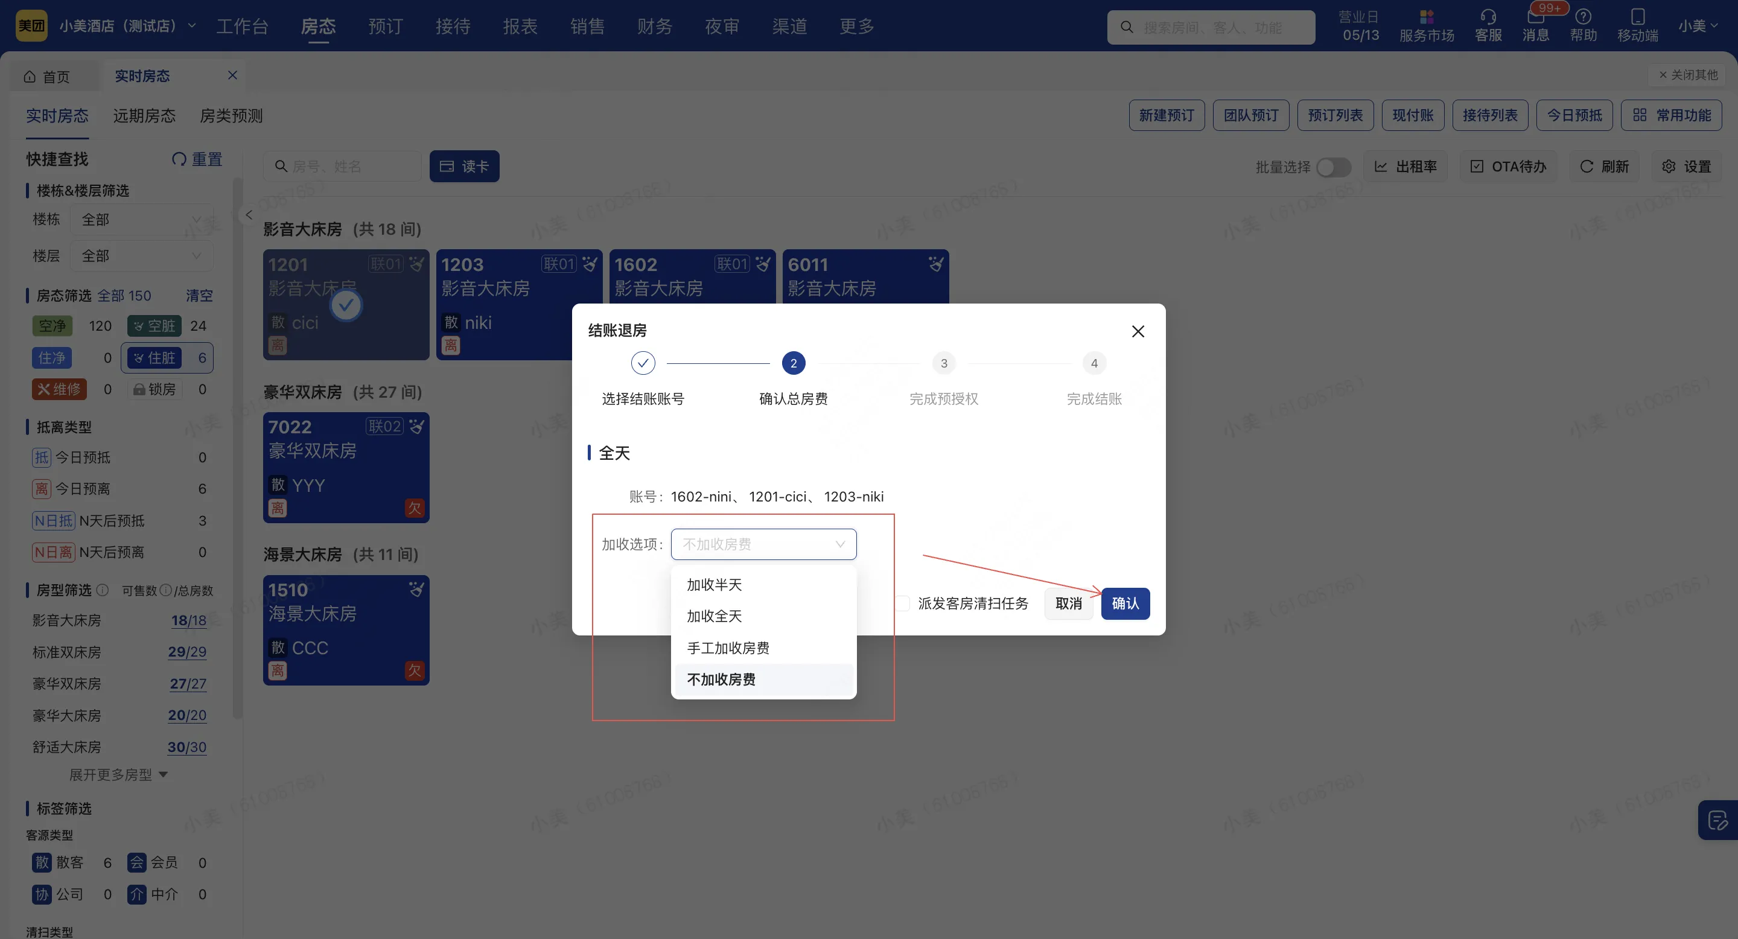This screenshot has height=939, width=1738.
Task: Switch to the 远期房态 tab
Action: [x=144, y=115]
